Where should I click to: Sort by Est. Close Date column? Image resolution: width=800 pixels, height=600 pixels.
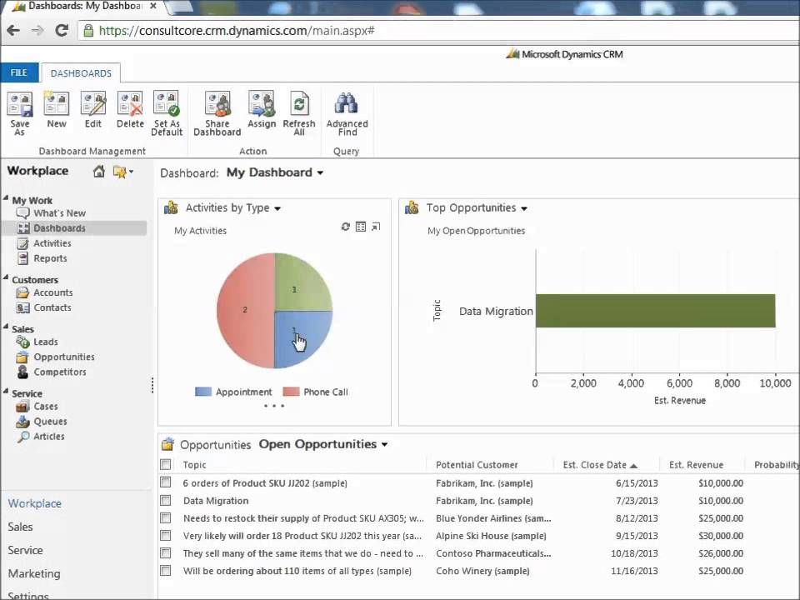(600, 465)
